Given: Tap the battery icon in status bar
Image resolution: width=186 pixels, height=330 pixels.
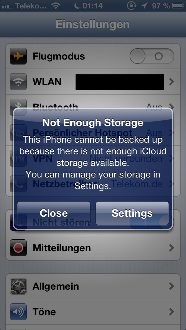Looking at the screenshot, I should pyautogui.click(x=178, y=6).
